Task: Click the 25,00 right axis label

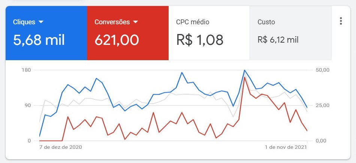Action: pyautogui.click(x=323, y=105)
